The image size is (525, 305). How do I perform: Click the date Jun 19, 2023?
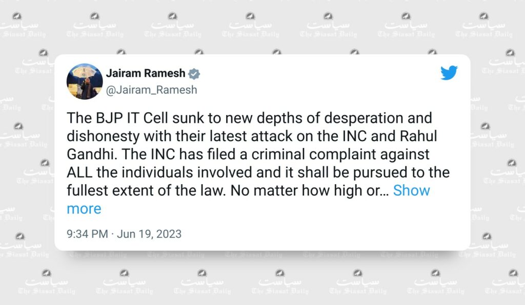pyautogui.click(x=149, y=234)
